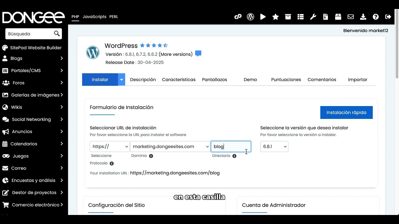
Task: Click the star ratings icon in top toolbar
Action: click(276, 17)
